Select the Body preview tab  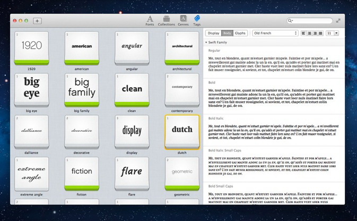click(x=227, y=33)
